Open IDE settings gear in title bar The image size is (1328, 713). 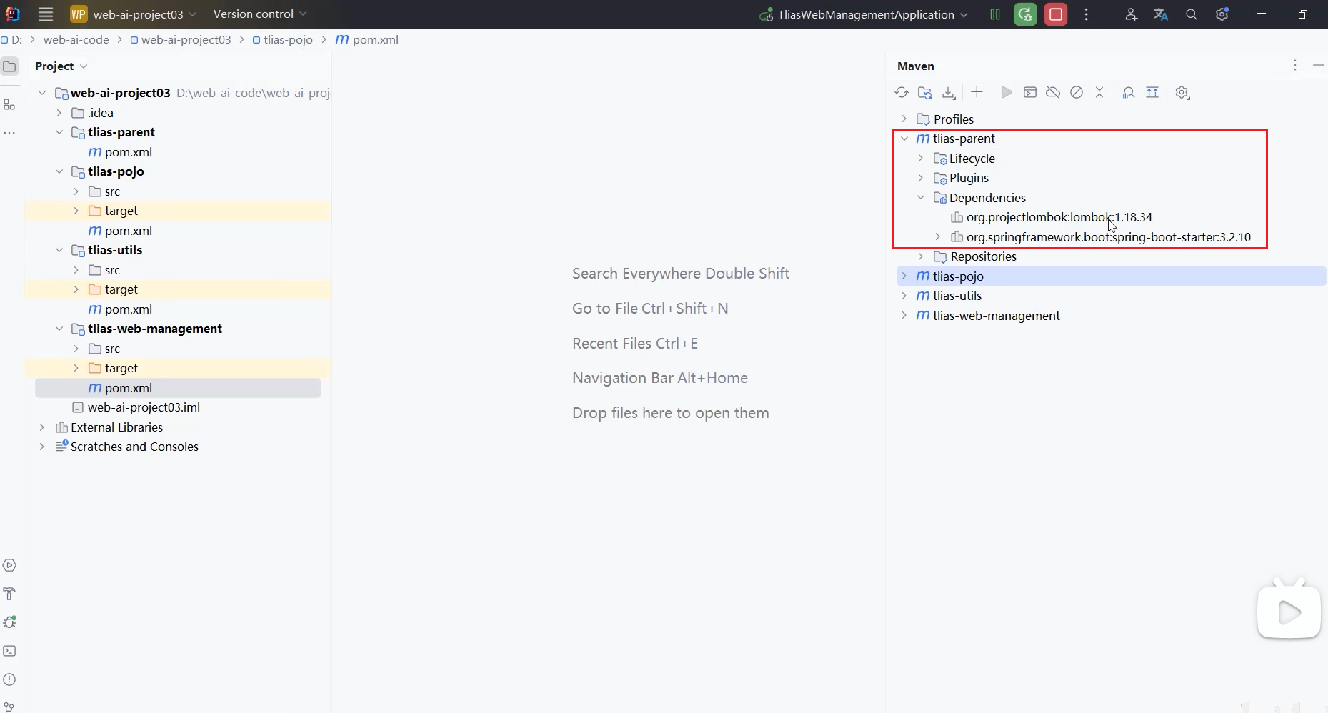pos(1222,14)
